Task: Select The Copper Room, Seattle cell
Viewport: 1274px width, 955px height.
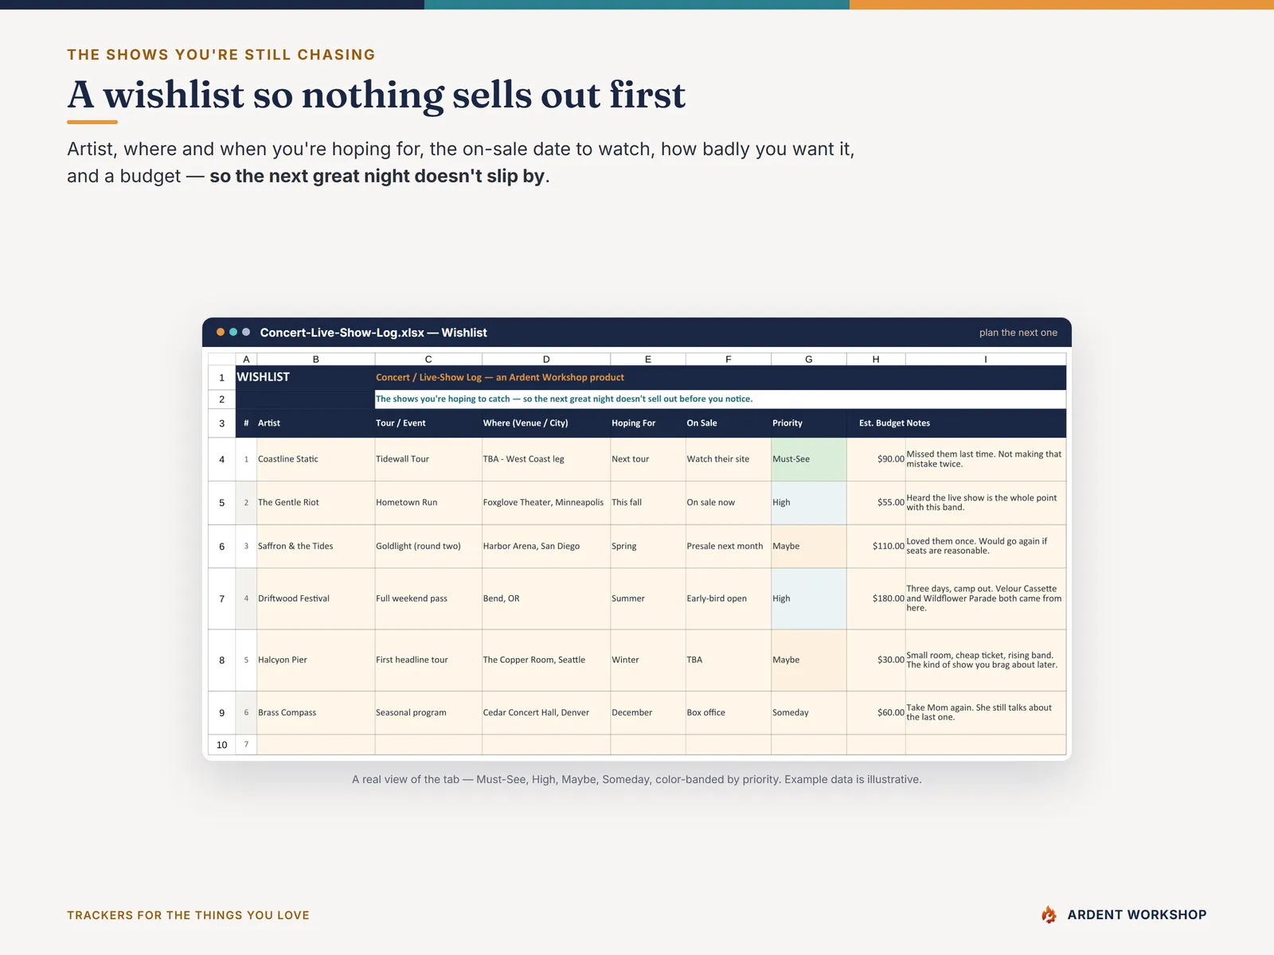Action: click(x=546, y=660)
